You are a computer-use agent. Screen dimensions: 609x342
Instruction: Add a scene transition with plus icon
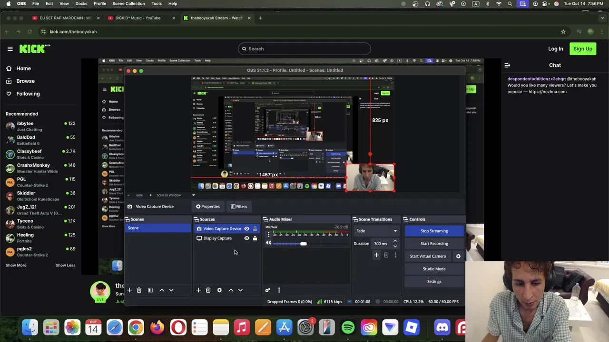tap(376, 255)
